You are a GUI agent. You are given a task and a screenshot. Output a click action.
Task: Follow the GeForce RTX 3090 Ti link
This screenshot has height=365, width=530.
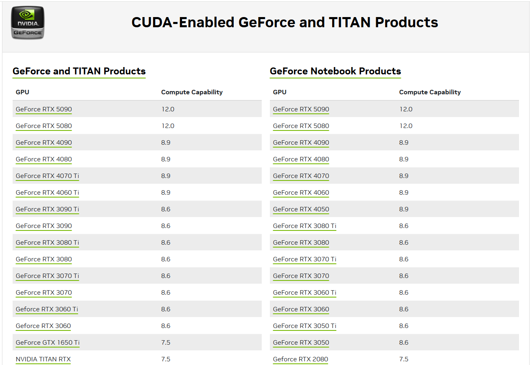[x=47, y=209]
